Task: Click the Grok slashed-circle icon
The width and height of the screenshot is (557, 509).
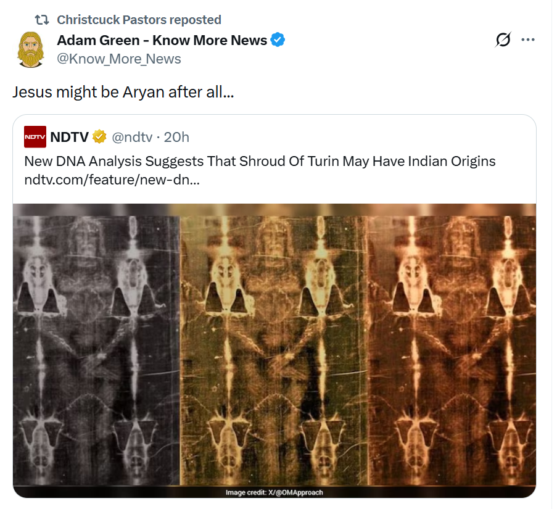Action: point(503,40)
